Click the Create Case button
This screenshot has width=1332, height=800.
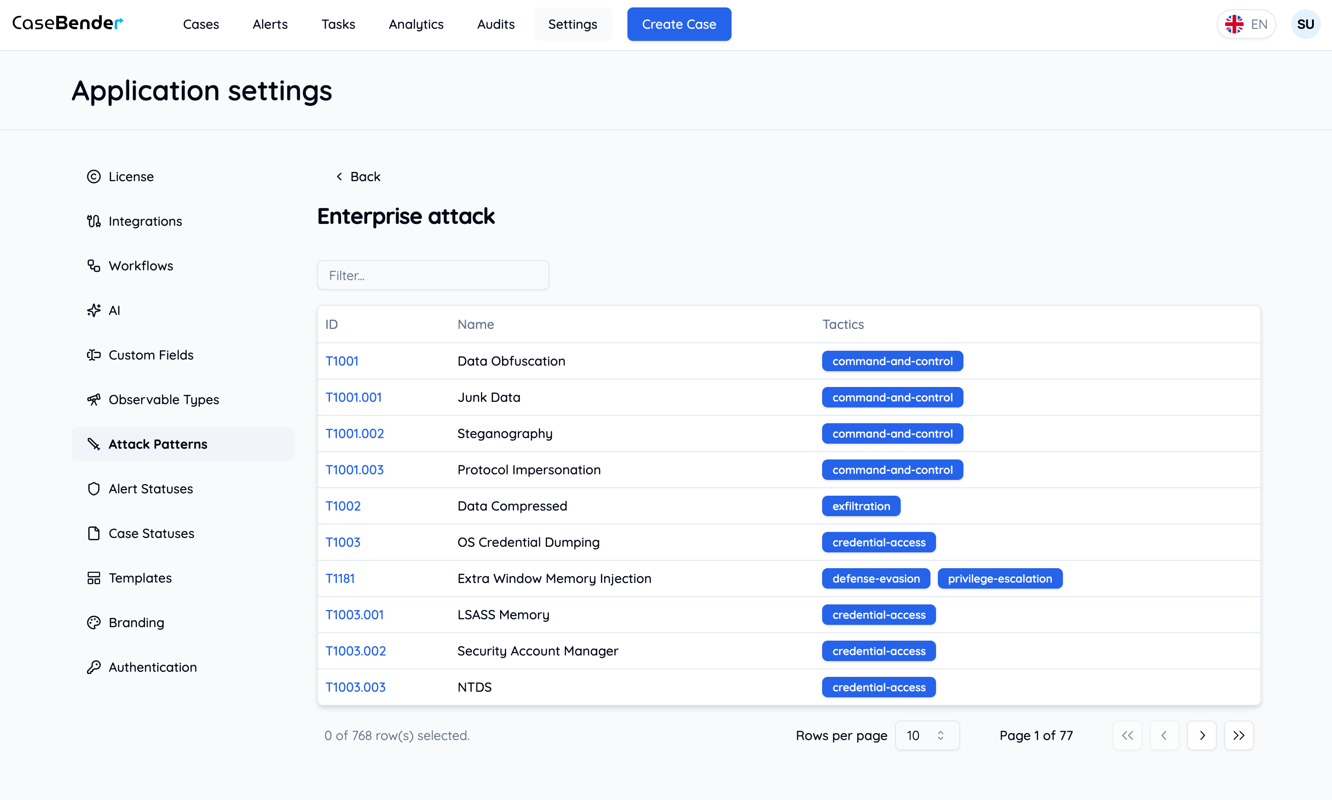pyautogui.click(x=679, y=24)
